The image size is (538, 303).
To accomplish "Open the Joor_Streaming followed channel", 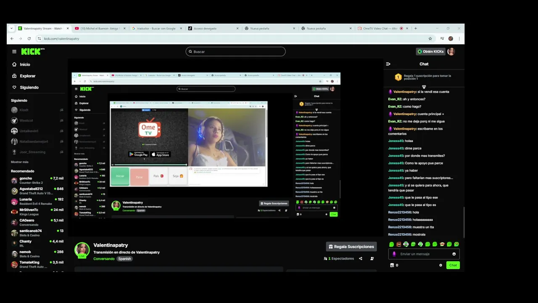I will pos(37,152).
